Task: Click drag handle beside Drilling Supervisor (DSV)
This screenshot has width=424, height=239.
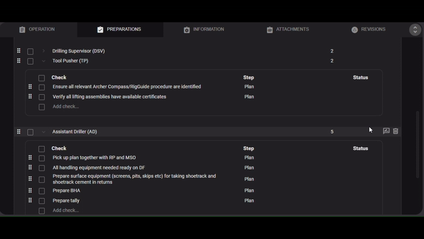Action: pos(19,51)
